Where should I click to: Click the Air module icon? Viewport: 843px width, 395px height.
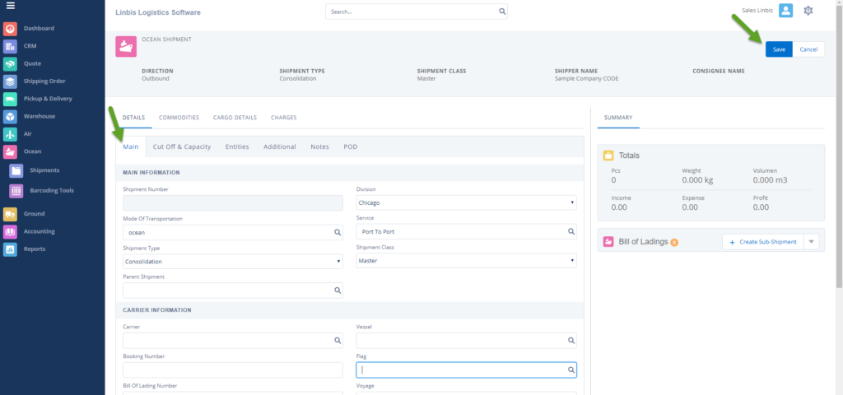pos(10,134)
